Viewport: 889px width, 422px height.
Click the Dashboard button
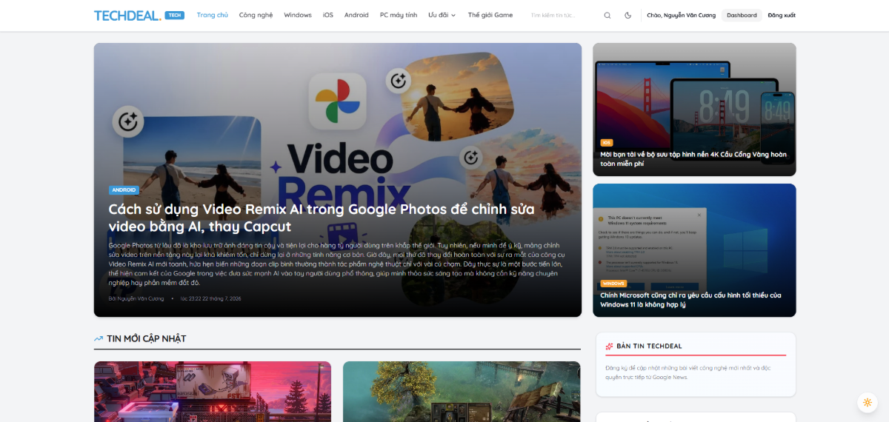742,15
